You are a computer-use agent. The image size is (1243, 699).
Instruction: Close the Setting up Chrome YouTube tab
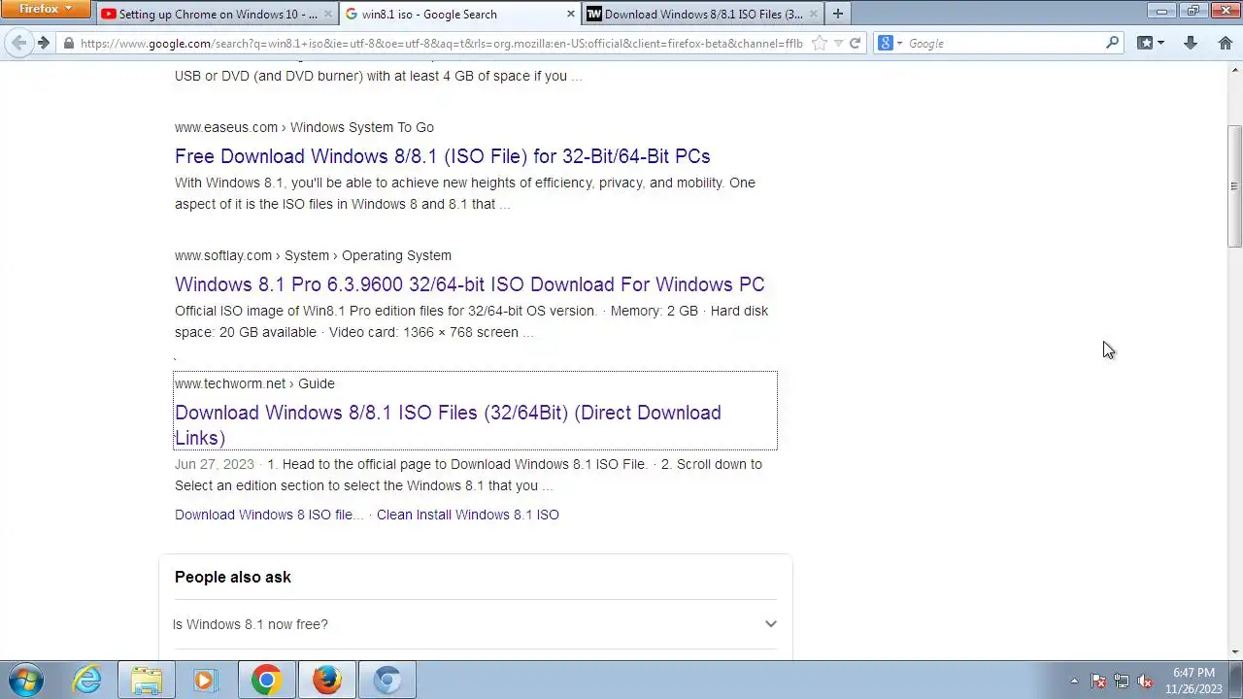[x=327, y=14]
